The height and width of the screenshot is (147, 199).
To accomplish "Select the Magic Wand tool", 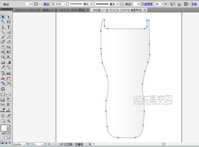I will click(x=3, y=22).
